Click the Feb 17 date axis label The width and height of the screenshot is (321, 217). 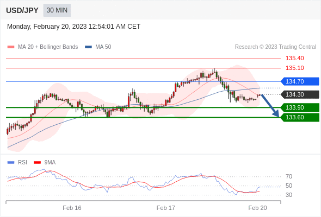point(165,208)
